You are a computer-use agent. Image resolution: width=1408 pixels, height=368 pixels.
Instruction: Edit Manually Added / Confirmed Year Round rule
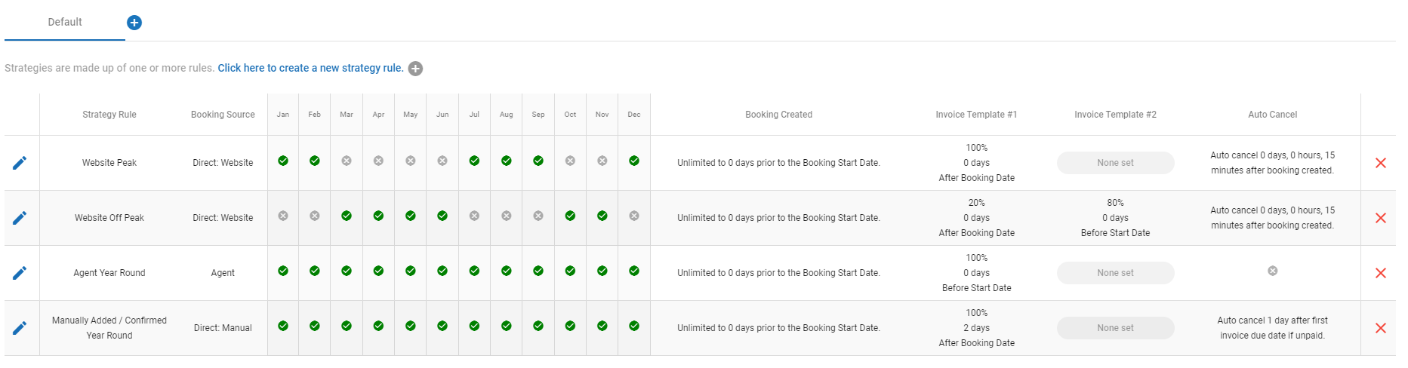(x=20, y=328)
